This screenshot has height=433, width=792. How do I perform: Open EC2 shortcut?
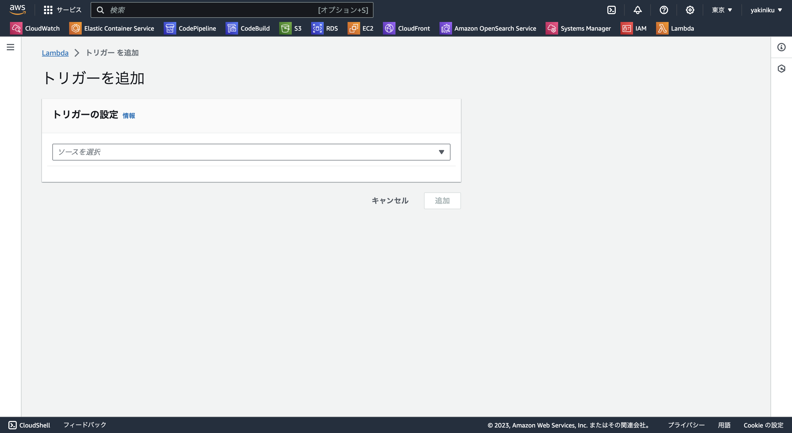click(x=360, y=28)
